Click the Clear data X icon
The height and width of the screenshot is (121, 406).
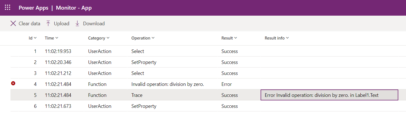tap(13, 24)
